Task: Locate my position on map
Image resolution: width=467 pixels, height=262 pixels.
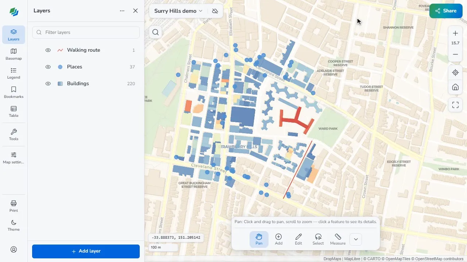Action: click(455, 72)
